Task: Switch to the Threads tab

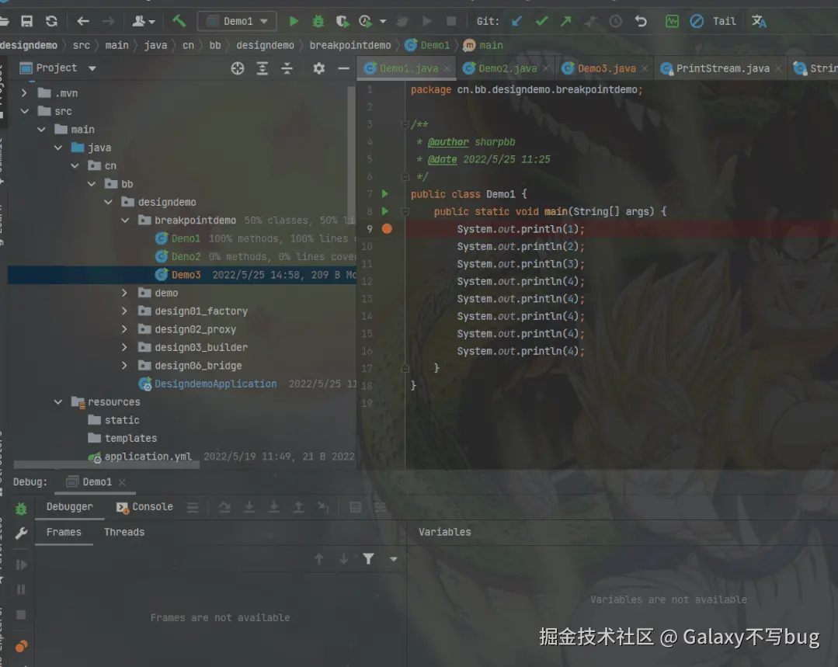Action: pos(124,533)
